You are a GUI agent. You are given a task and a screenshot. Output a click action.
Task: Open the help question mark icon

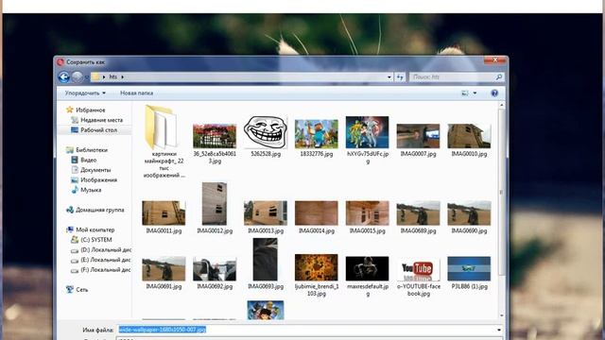[x=494, y=93]
